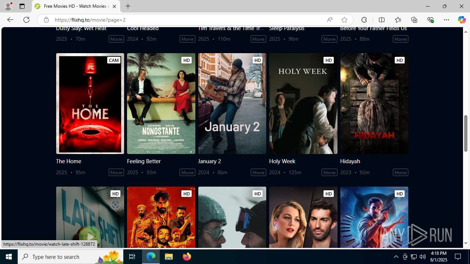Select the Free Movies HD tab
Viewport: 470px width, 264px height.
tap(76, 6)
